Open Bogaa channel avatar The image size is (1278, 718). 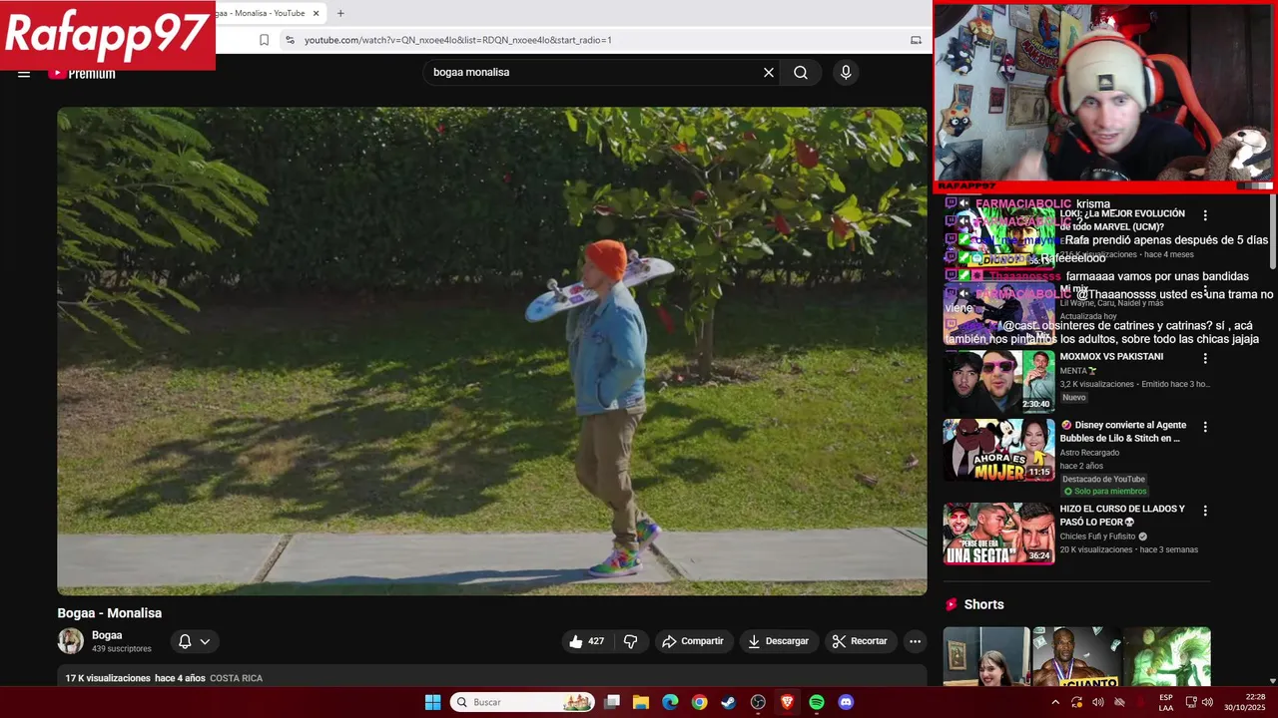click(x=70, y=641)
